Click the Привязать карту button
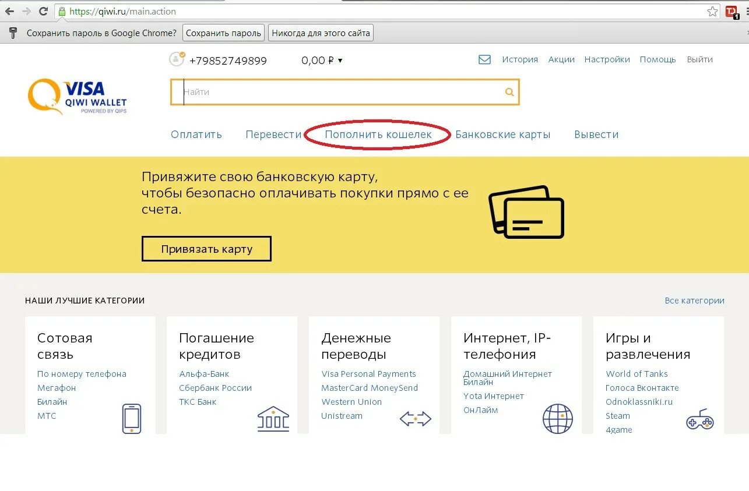749x491 pixels. (x=206, y=249)
